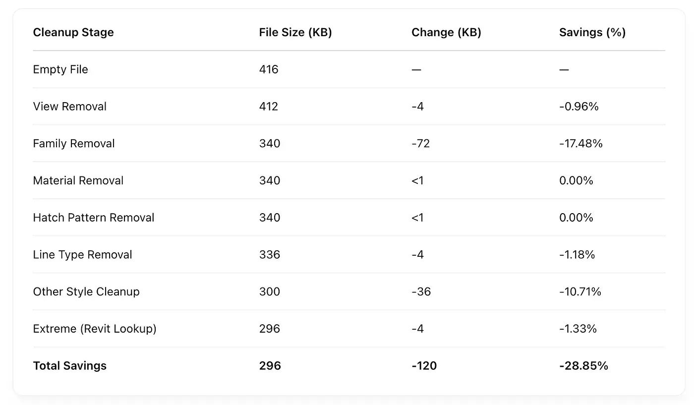694x405 pixels.
Task: Click the -72 change value
Action: pyautogui.click(x=420, y=144)
